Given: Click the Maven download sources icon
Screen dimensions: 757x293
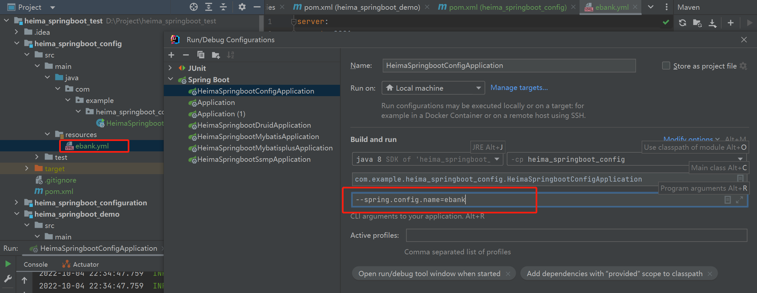Looking at the screenshot, I should 712,23.
